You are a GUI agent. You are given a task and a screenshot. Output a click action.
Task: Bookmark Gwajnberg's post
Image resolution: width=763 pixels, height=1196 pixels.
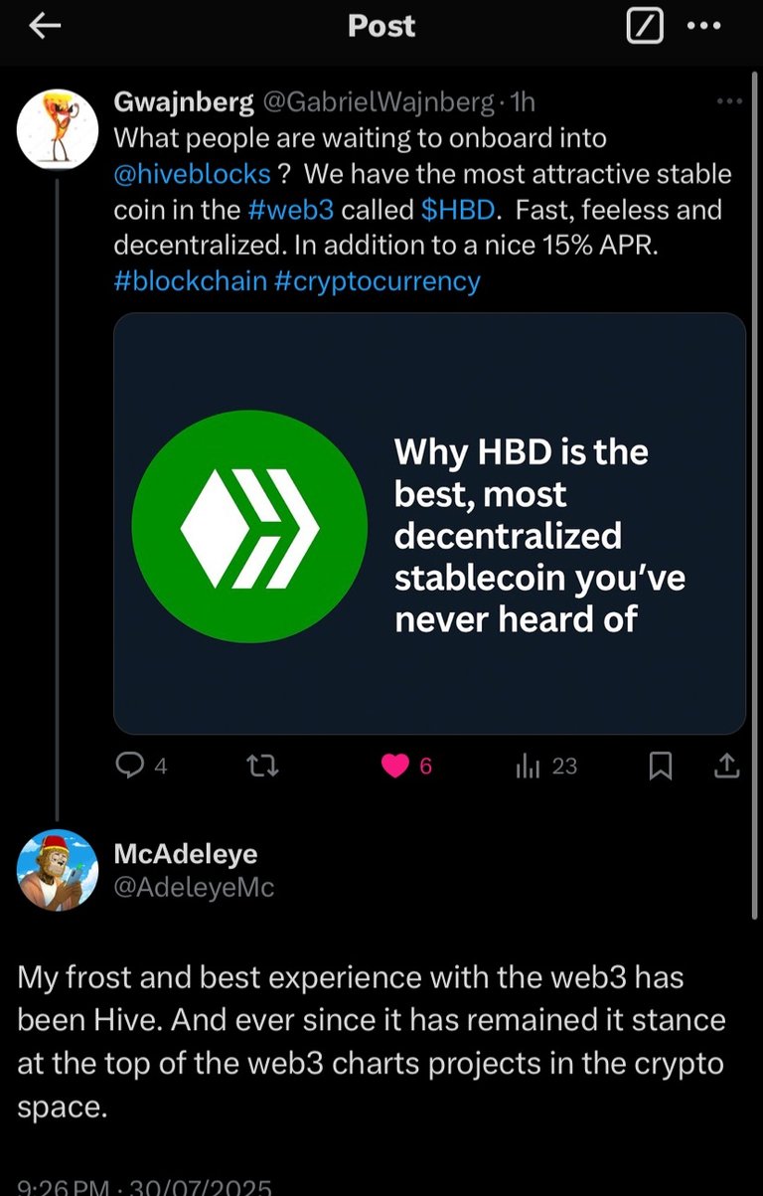pos(660,766)
